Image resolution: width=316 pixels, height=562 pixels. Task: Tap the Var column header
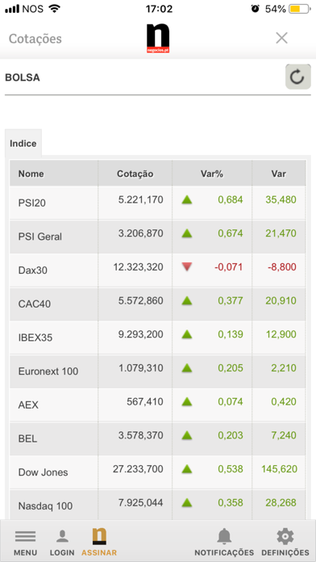coord(279,174)
